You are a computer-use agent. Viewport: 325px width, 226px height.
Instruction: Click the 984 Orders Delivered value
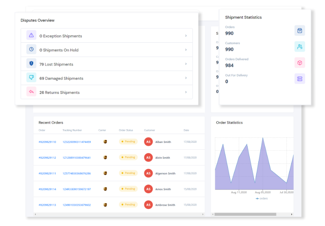tap(229, 66)
